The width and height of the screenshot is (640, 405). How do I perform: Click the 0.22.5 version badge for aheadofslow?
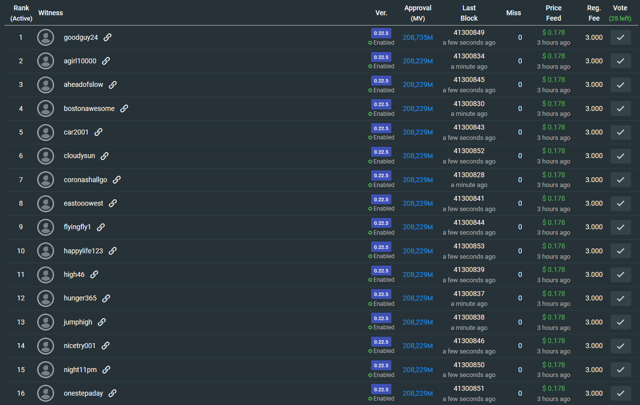coord(381,81)
